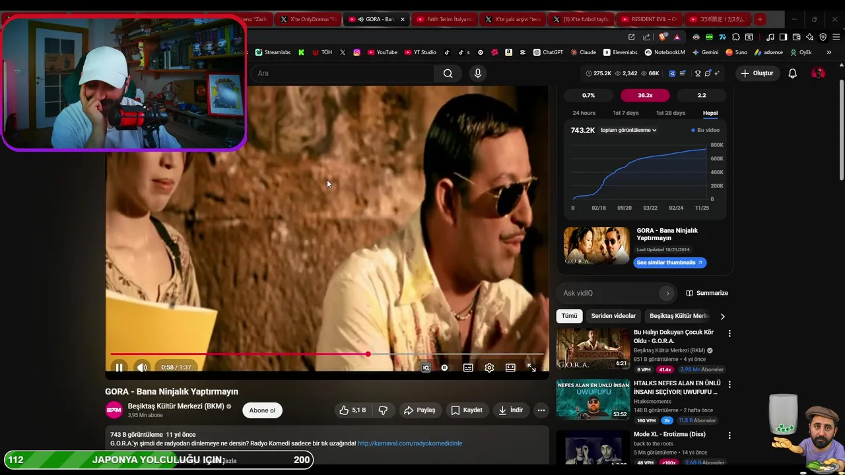Open the account avatar menu

pyautogui.click(x=818, y=73)
